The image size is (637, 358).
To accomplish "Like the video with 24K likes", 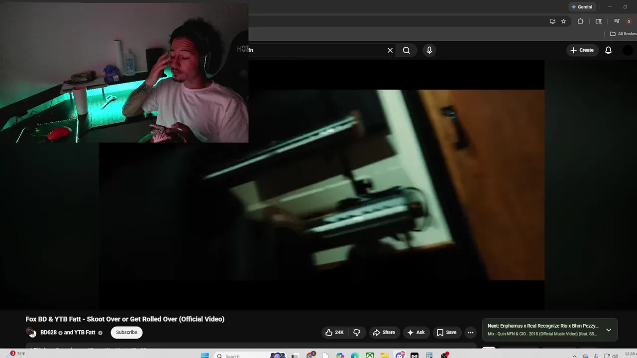I will coord(334,333).
